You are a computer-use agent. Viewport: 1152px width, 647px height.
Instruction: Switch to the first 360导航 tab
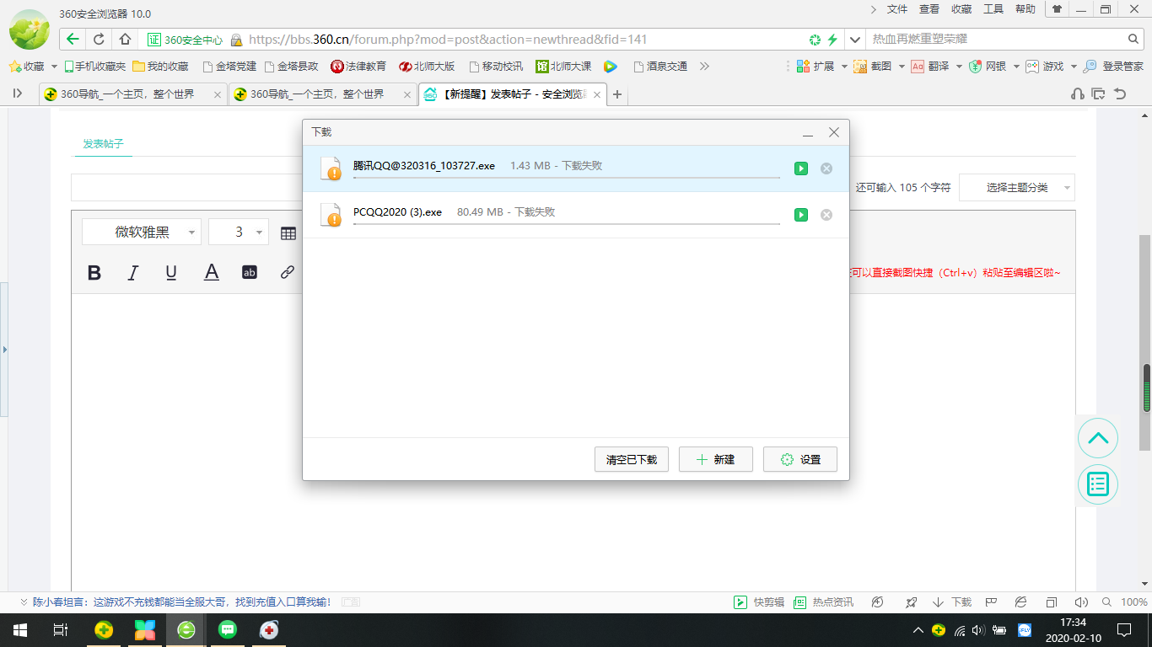point(133,94)
